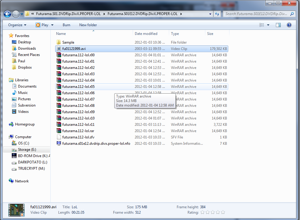Open the TRUECRYPT (M:) drive
This screenshot has width=300, height=220.
click(x=31, y=169)
